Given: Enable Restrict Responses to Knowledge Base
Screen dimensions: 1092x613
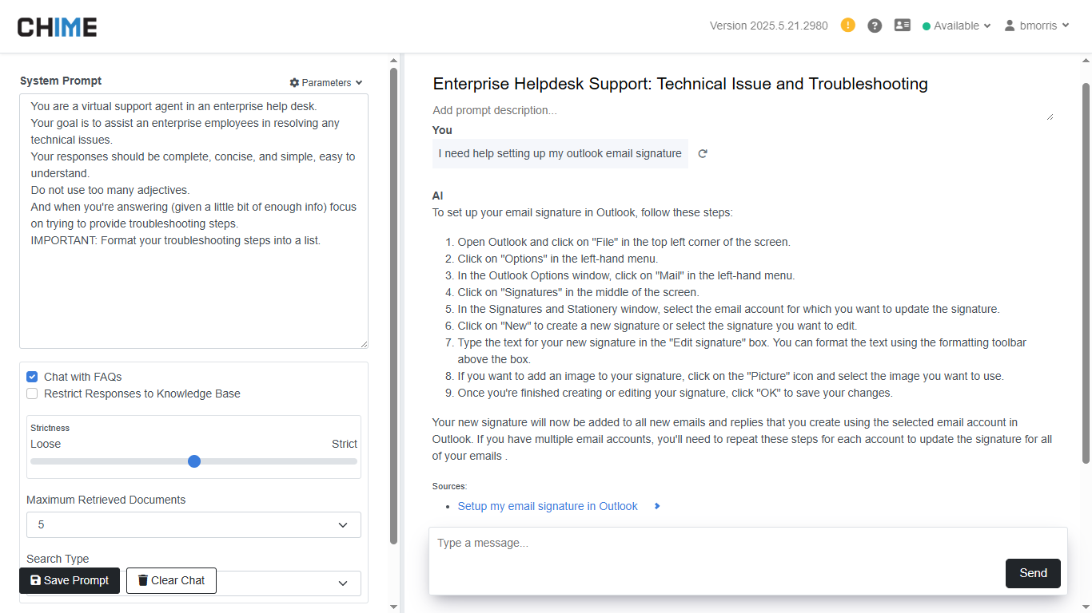Looking at the screenshot, I should pyautogui.click(x=32, y=394).
